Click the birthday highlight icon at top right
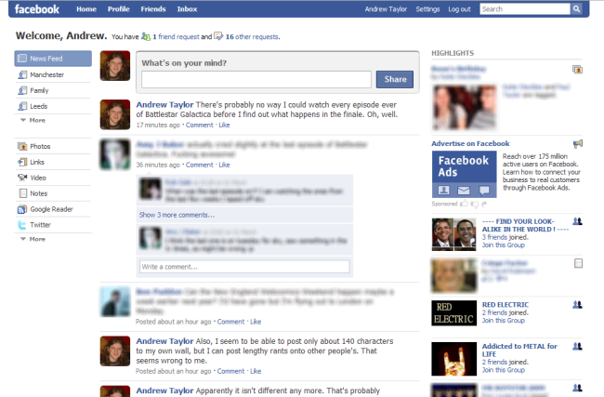Viewport: 604px width, 397px height. tap(577, 70)
